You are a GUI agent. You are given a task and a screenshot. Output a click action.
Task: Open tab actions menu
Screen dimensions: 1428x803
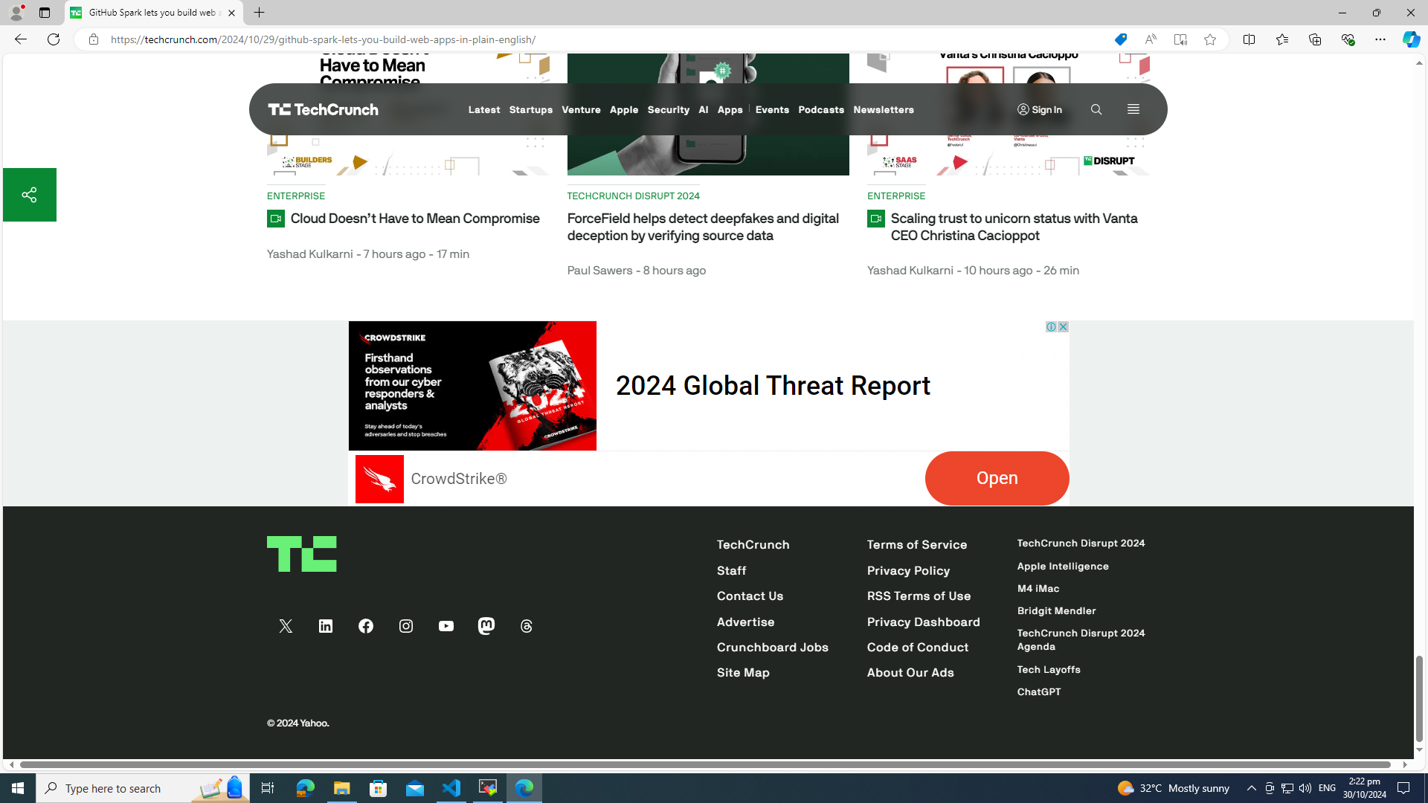tap(45, 13)
